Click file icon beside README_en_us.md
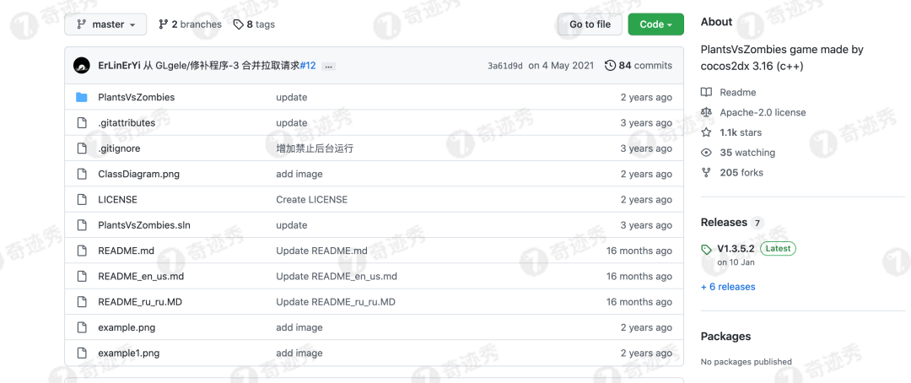 tap(82, 276)
